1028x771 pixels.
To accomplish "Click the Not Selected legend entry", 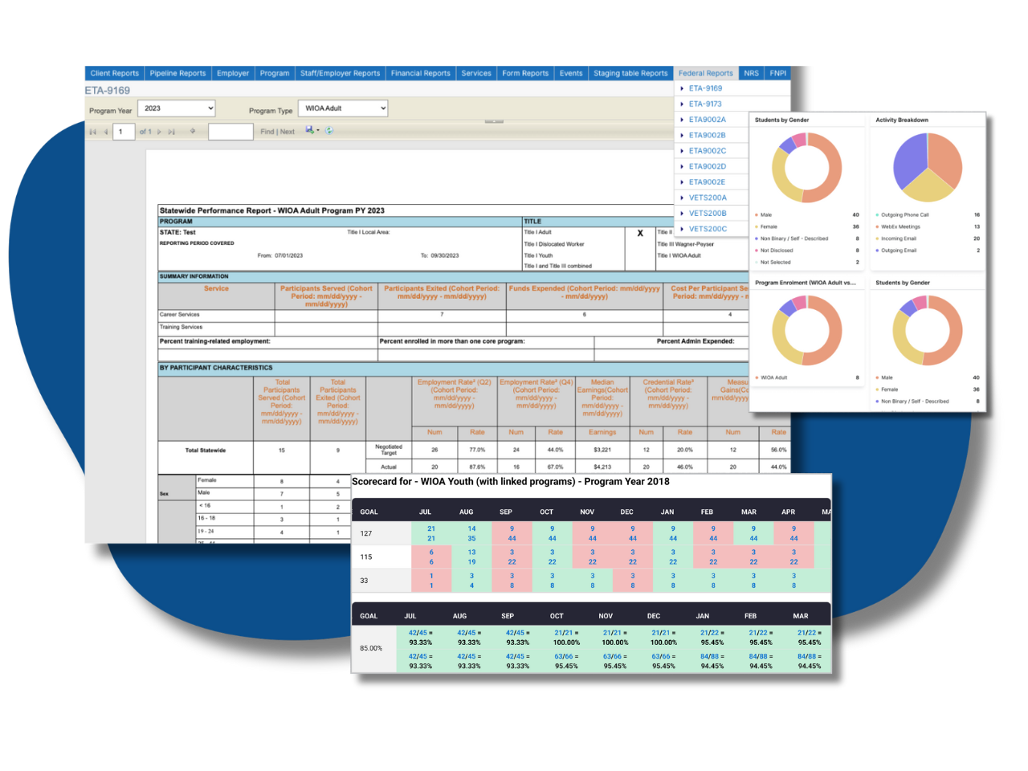I will coord(775,263).
